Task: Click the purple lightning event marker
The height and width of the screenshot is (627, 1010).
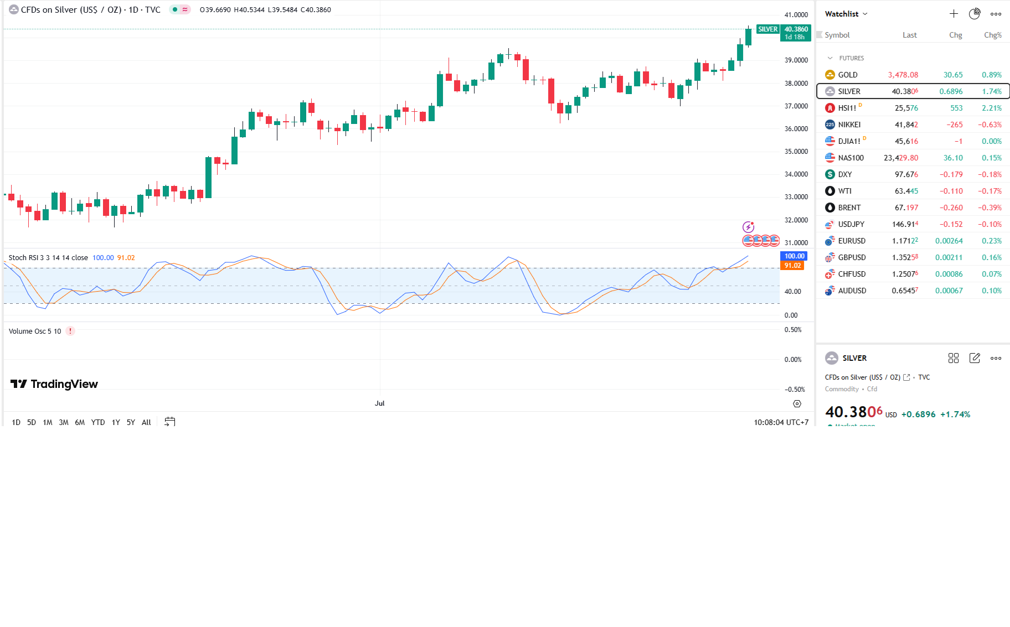Action: 748,227
